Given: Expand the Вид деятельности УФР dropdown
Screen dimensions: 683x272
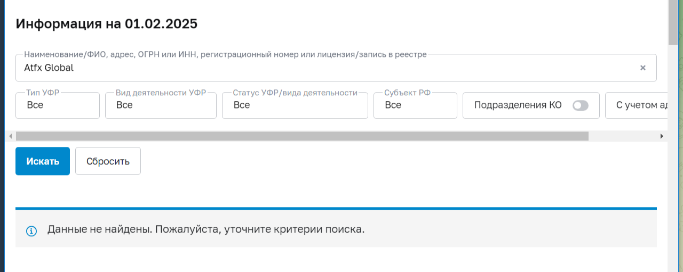Looking at the screenshot, I should (x=161, y=105).
